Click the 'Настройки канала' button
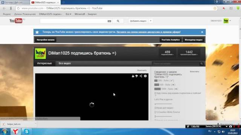241x135 pixels. 46,40
